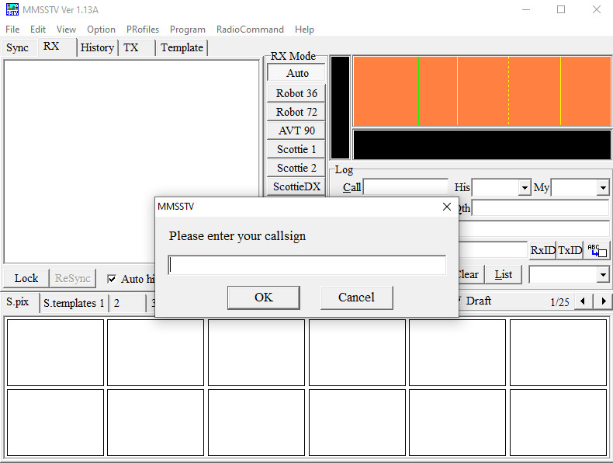The width and height of the screenshot is (613, 463).
Task: Open the RadioCommand menu
Action: coord(250,30)
